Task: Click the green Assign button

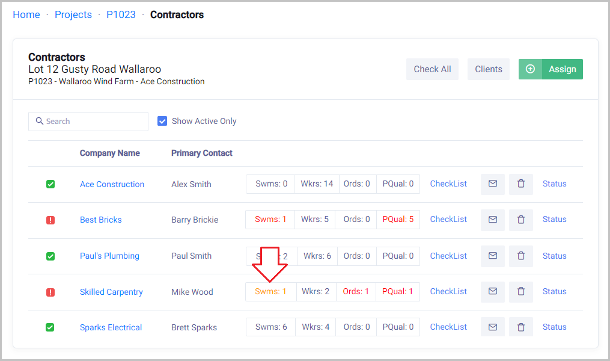Action: click(x=551, y=69)
